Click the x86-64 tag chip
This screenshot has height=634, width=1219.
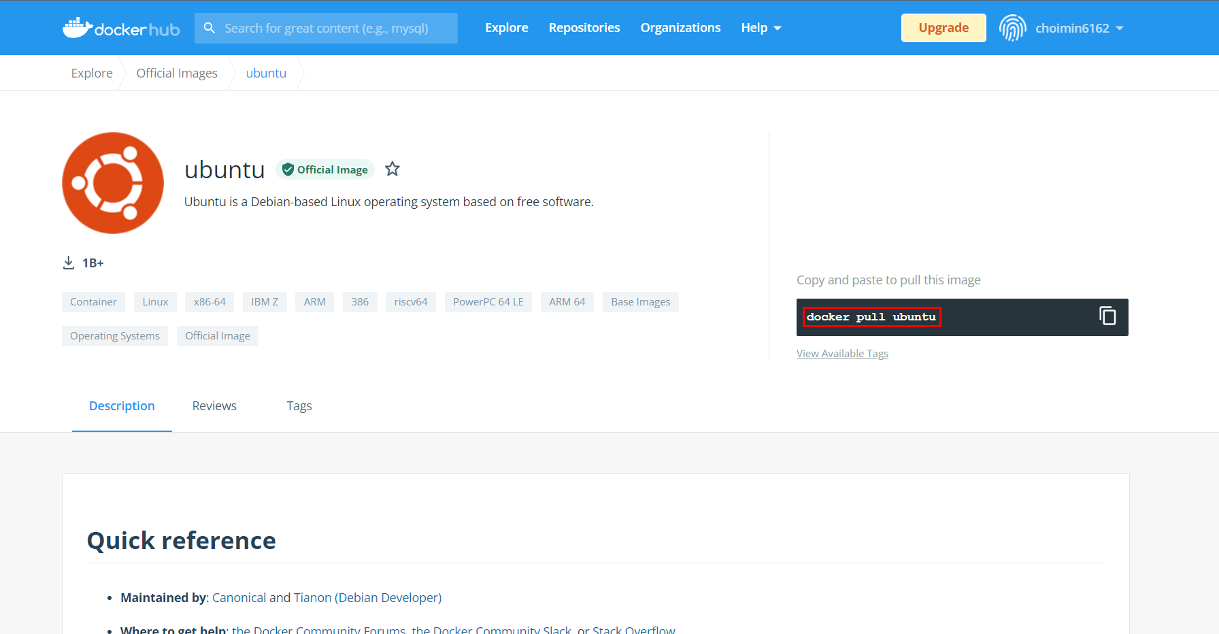pyautogui.click(x=210, y=302)
